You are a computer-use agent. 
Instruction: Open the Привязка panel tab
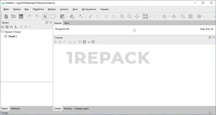coord(15,108)
